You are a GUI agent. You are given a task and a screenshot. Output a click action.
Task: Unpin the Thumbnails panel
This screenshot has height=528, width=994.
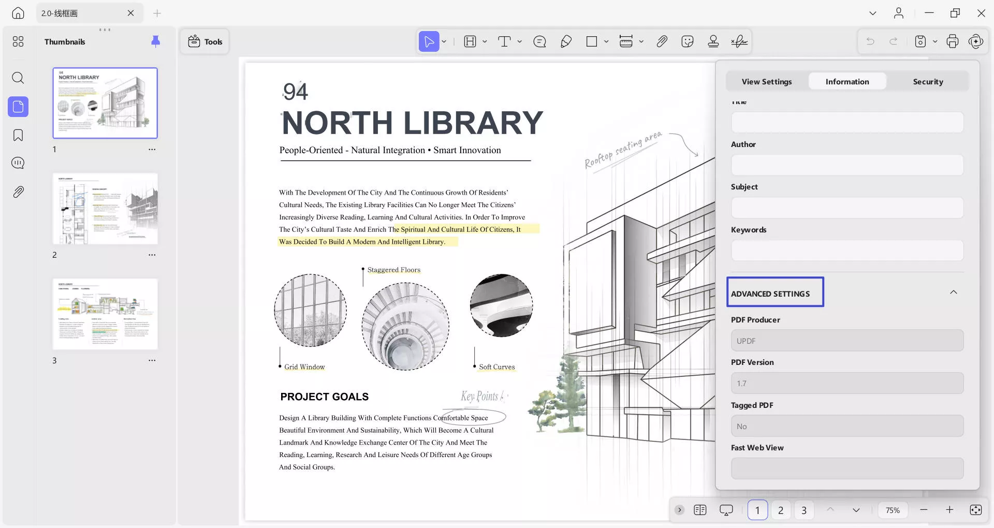pos(155,41)
